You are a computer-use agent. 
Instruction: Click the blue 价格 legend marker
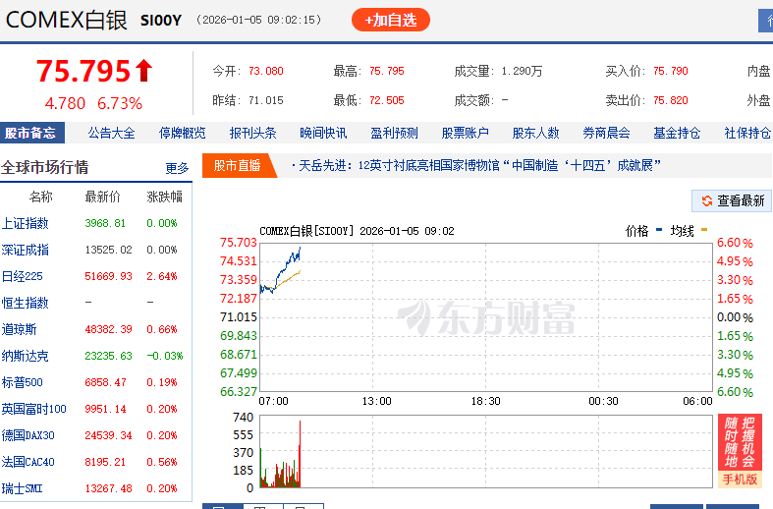658,231
